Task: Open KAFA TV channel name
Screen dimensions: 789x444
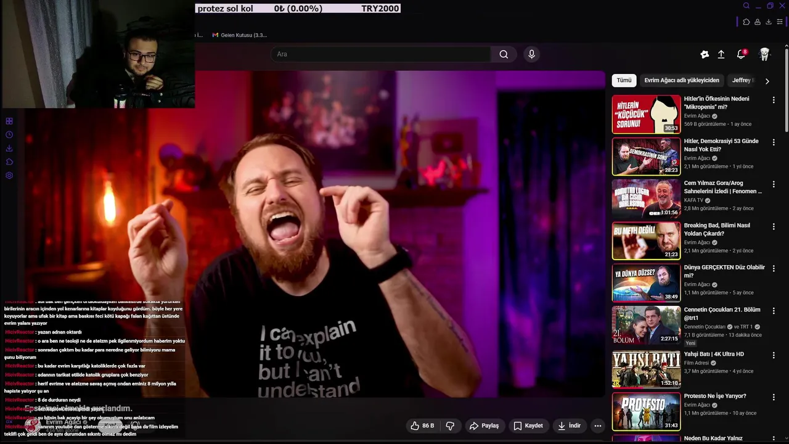Action: click(x=693, y=200)
